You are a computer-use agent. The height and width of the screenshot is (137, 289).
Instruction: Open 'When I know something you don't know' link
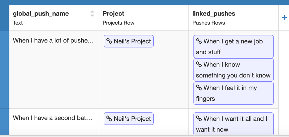click(233, 70)
